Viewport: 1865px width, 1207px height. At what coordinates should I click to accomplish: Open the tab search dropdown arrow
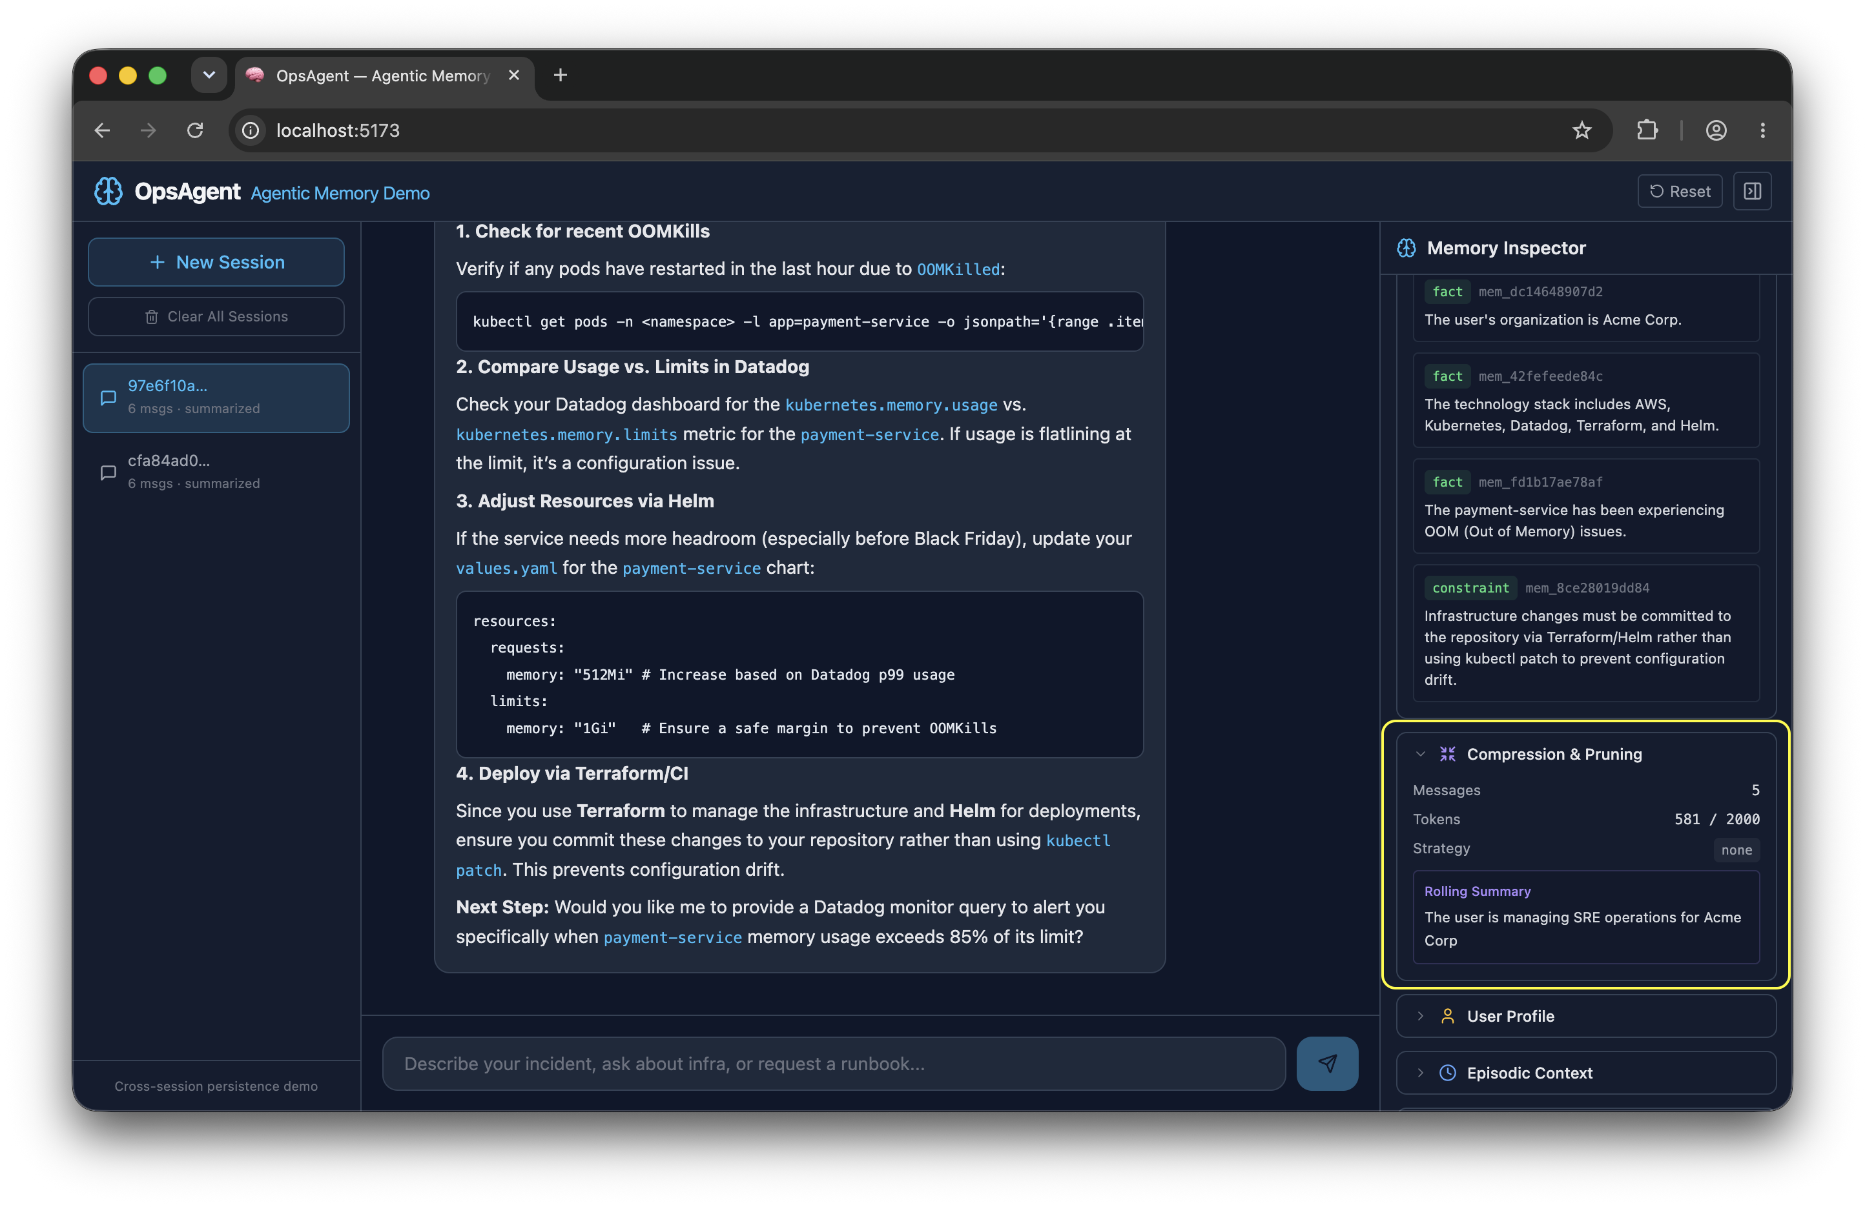click(209, 75)
